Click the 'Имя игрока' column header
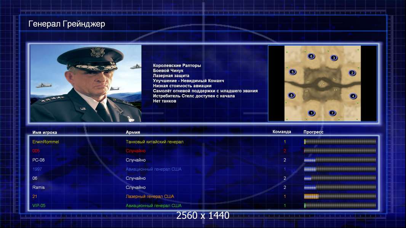 coord(45,132)
